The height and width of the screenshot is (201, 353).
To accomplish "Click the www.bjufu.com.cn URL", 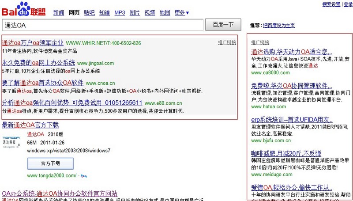I will coord(271,140).
